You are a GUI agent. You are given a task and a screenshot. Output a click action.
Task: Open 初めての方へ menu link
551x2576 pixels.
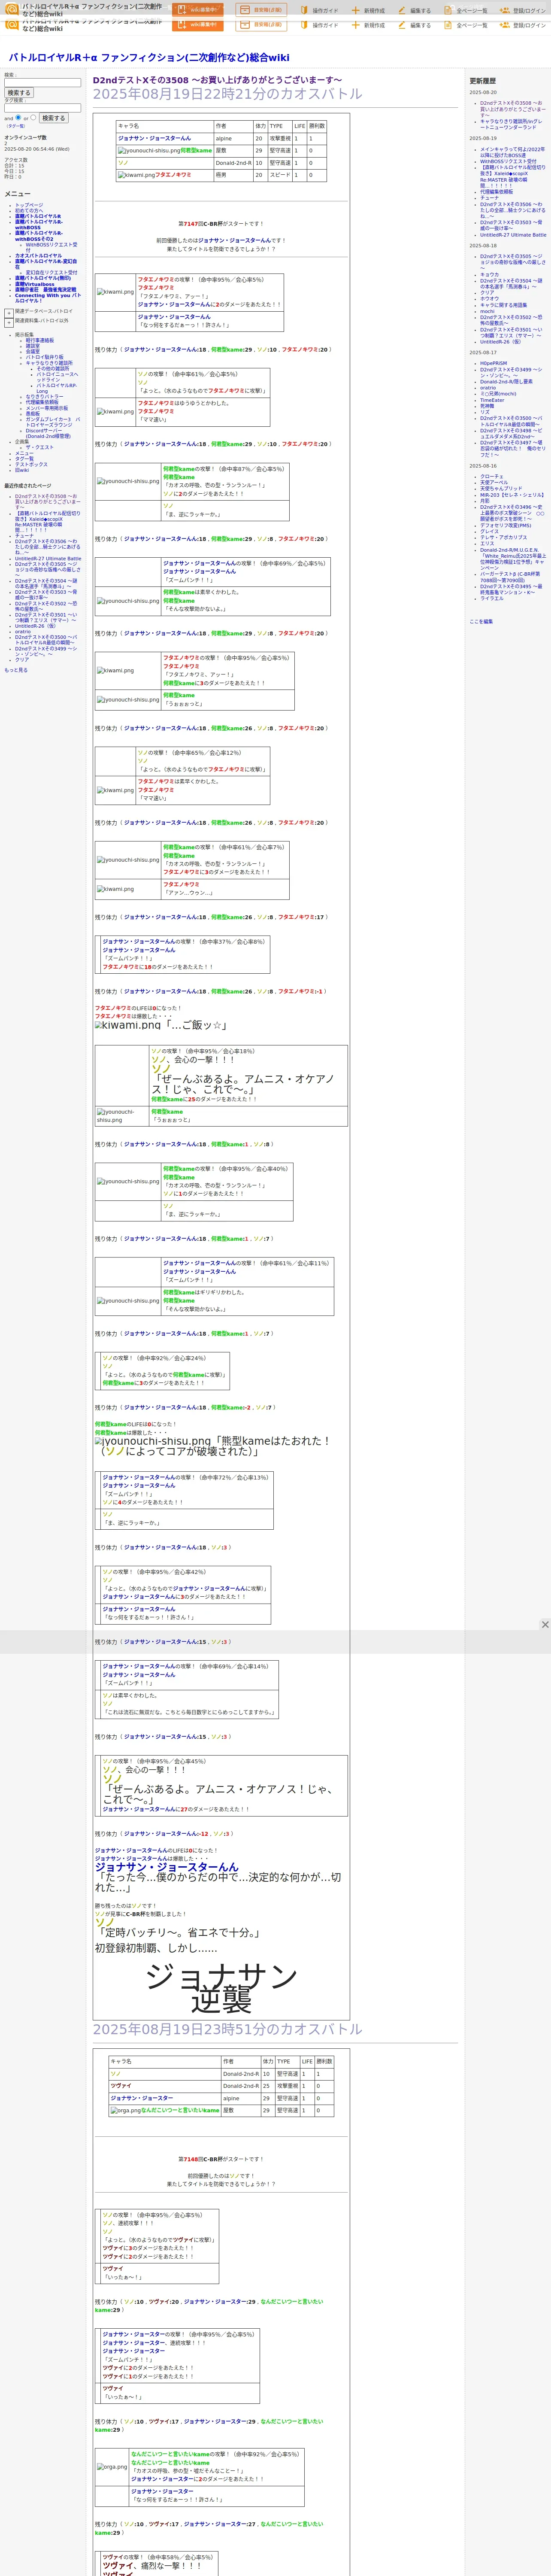29,211
